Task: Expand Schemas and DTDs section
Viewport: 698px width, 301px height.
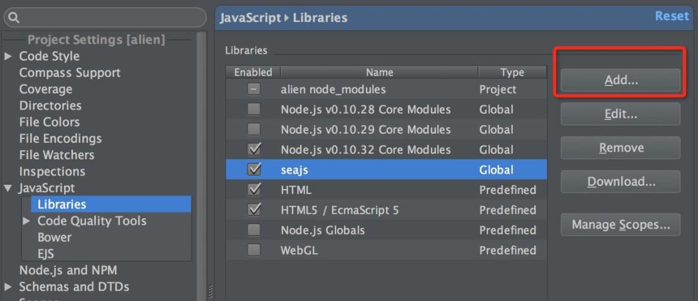Action: point(8,287)
